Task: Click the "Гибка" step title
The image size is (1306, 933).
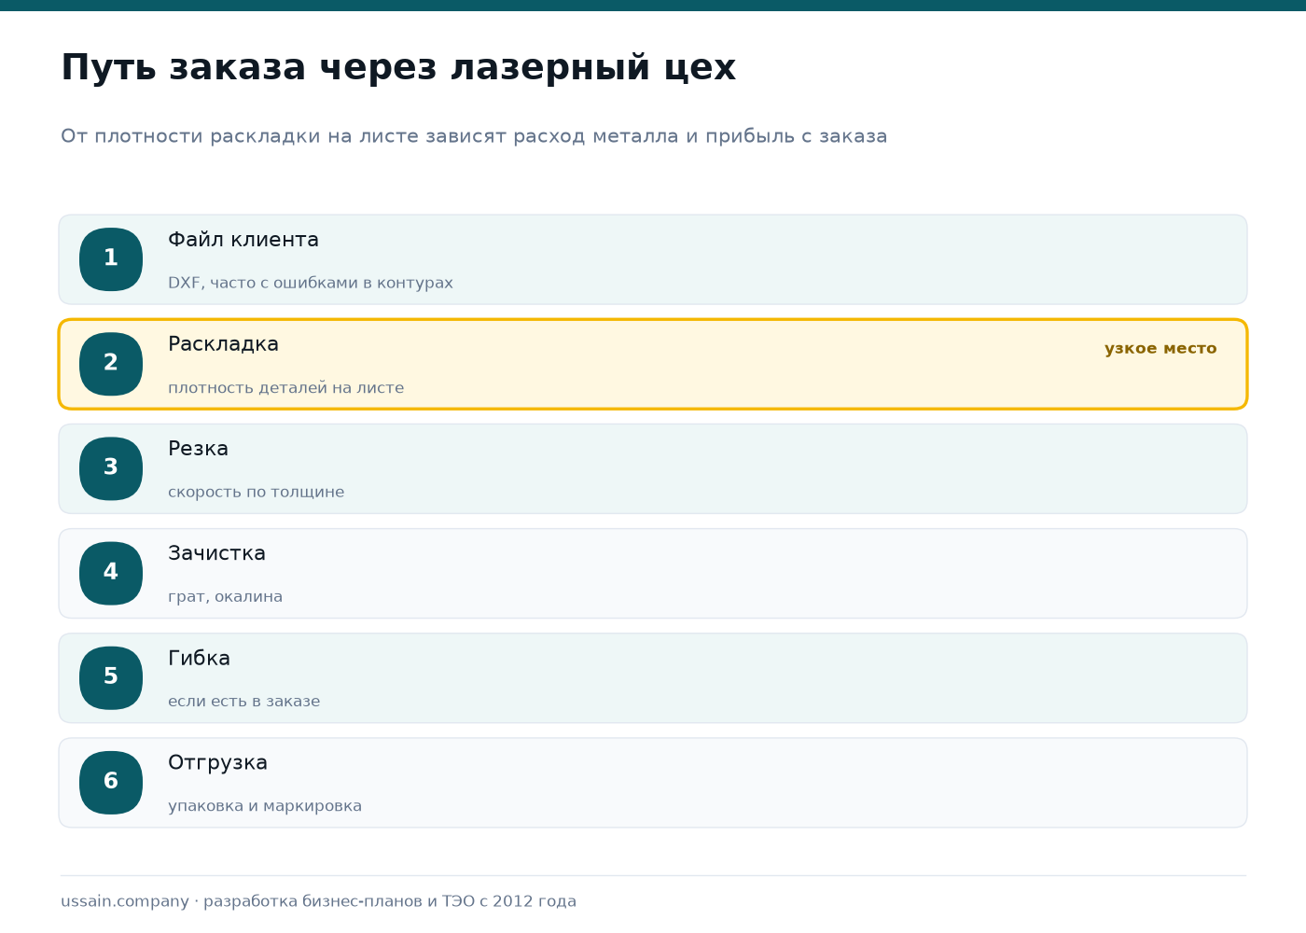Action: [x=199, y=658]
